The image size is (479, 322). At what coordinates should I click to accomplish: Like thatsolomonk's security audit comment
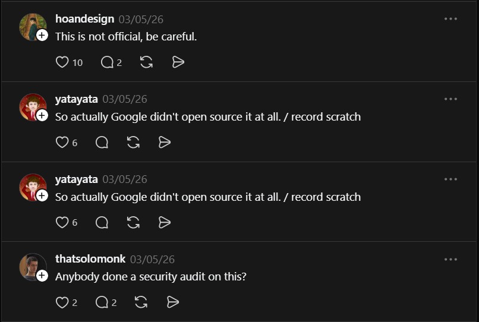pos(62,302)
